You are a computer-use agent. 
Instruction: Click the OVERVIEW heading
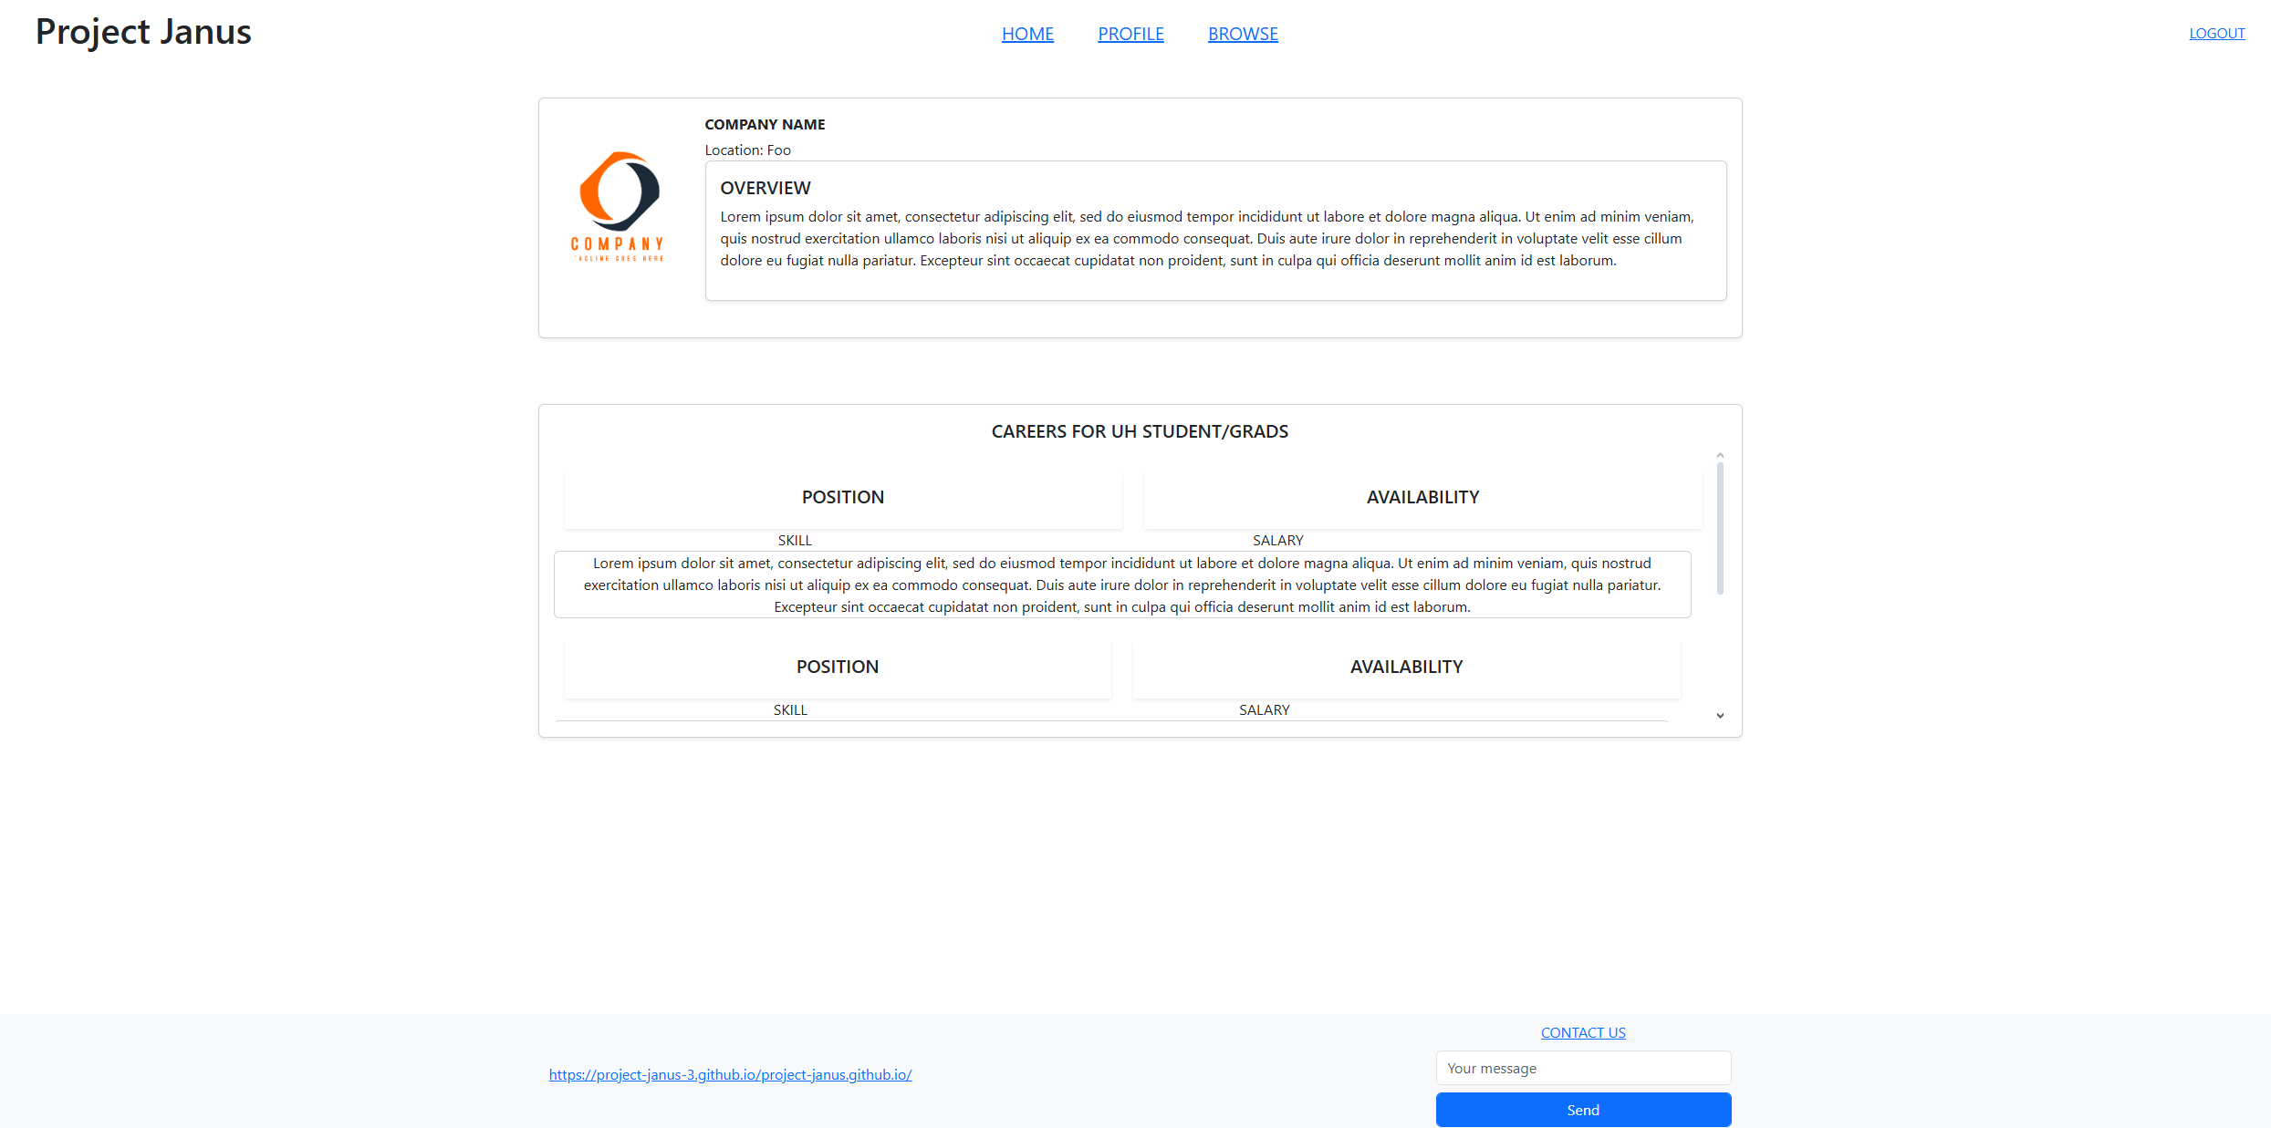point(765,188)
